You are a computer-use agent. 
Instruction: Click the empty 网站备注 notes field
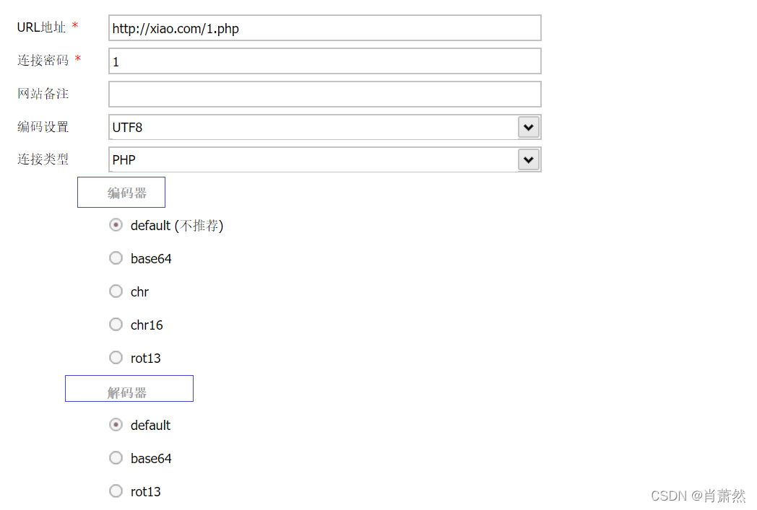click(x=324, y=94)
